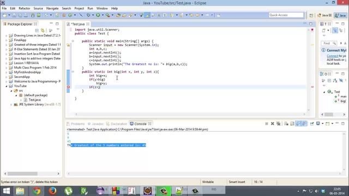The image size is (349, 196).
Task: Open File Explorer from the taskbar
Action: 20,191
